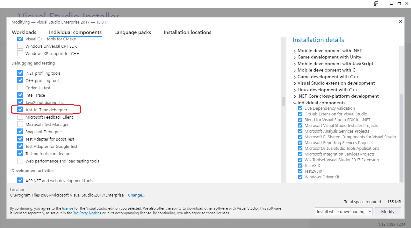The width and height of the screenshot is (411, 228).
Task: Toggle Testing tools core features
Action: pos(20,154)
